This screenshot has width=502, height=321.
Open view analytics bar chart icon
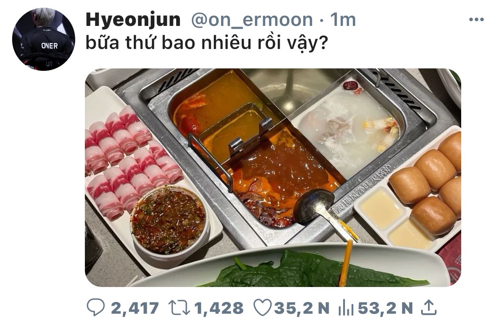coord(346,308)
